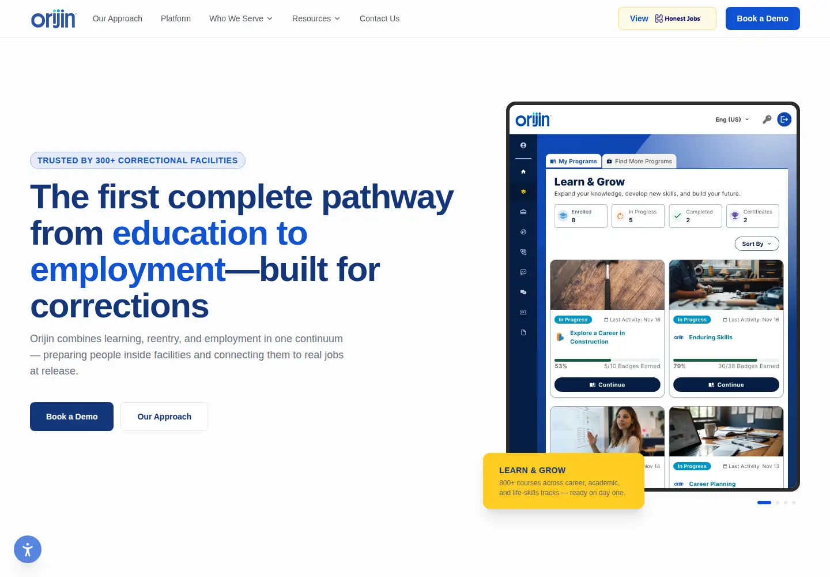Click the Enrolled graduation cap stat icon
Image resolution: width=830 pixels, height=577 pixels.
[563, 216]
